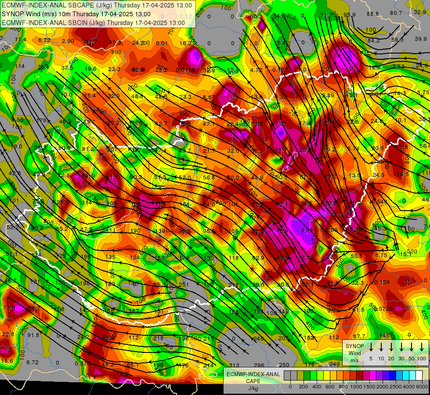Click the J/kg unit label in legend
This screenshot has height=395, width=430.
253,388
